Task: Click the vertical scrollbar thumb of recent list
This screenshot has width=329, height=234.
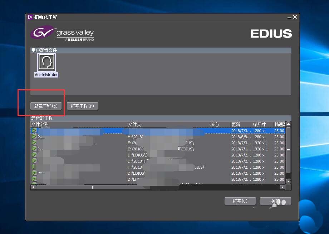Action: pyautogui.click(x=289, y=150)
